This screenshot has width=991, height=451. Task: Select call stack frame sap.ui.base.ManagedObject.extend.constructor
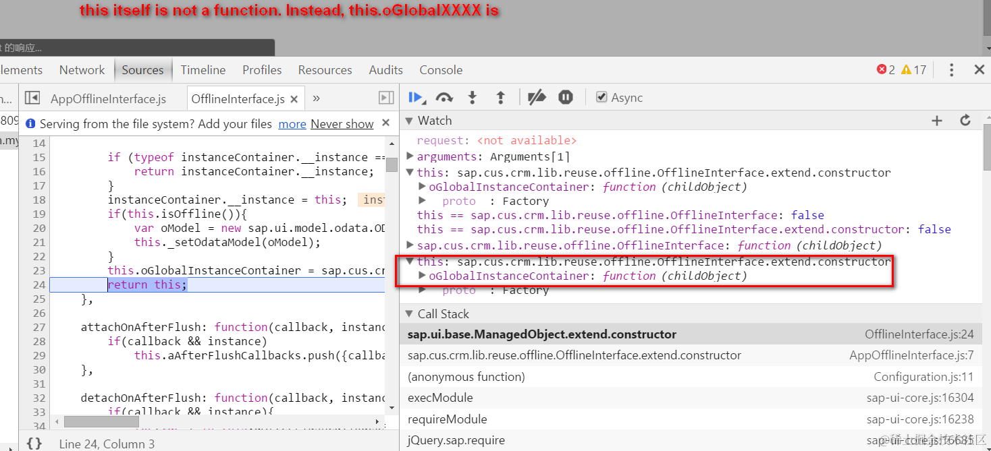(691, 334)
